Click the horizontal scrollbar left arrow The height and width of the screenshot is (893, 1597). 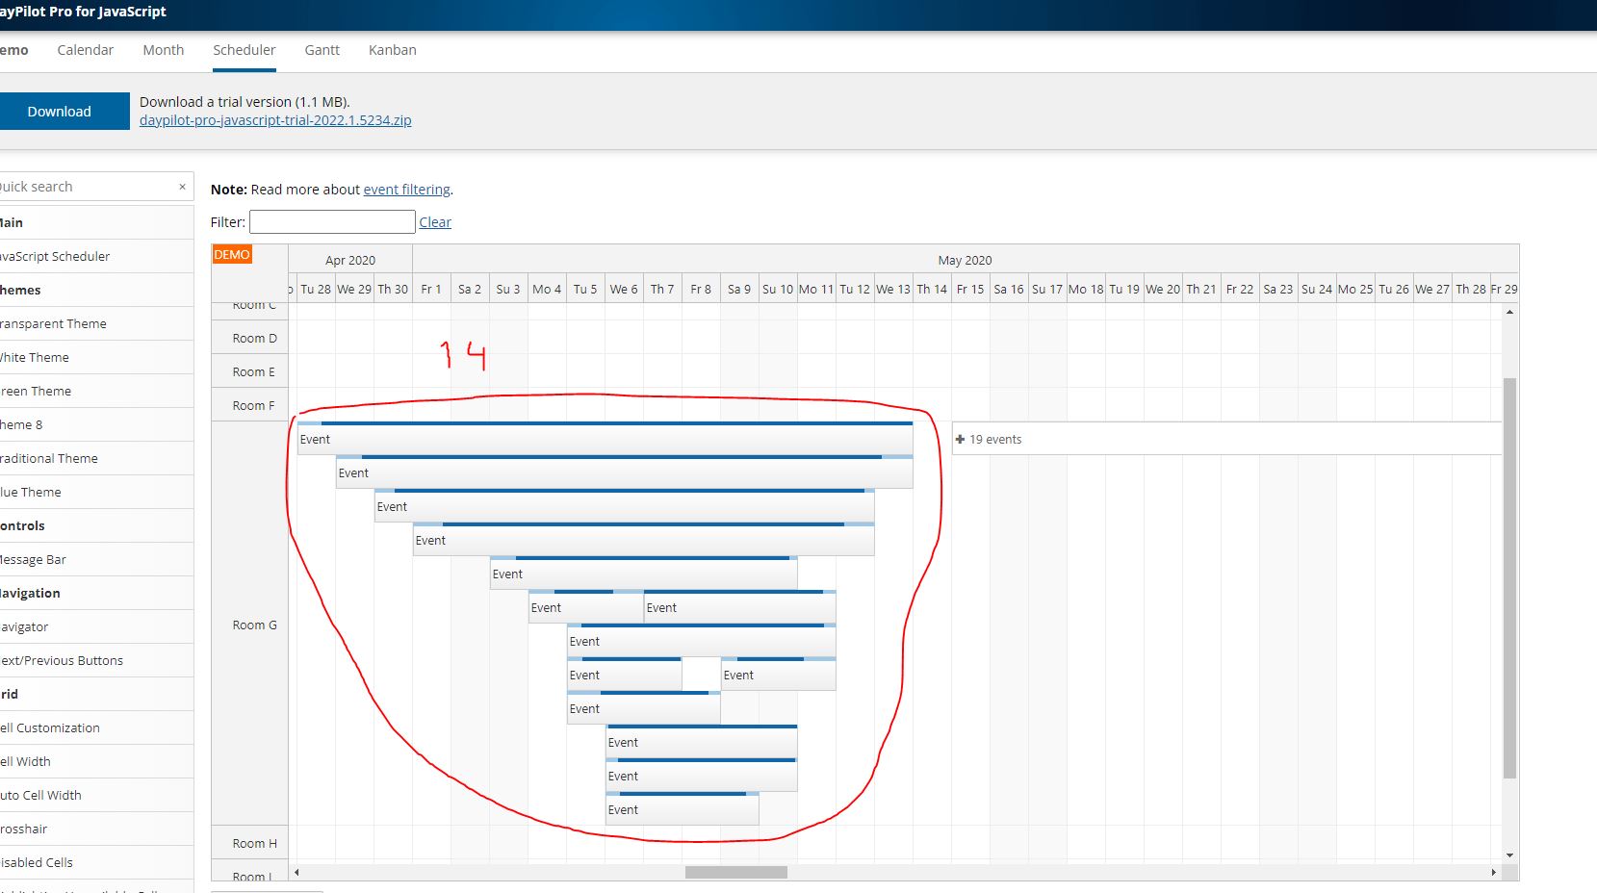click(x=296, y=872)
